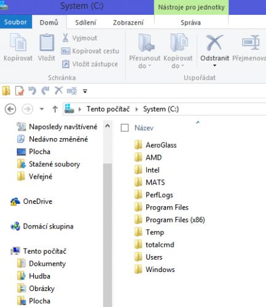Click the redo quick access icon
This screenshot has height=307, width=266.
(45, 91)
